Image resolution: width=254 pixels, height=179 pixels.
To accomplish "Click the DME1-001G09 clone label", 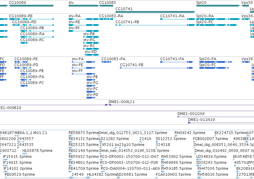I will tap(191, 114).
